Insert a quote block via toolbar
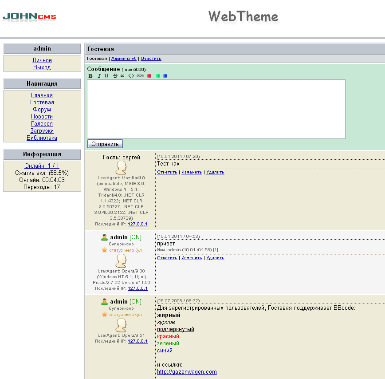Screen dimensions: 385x379 click(x=122, y=76)
